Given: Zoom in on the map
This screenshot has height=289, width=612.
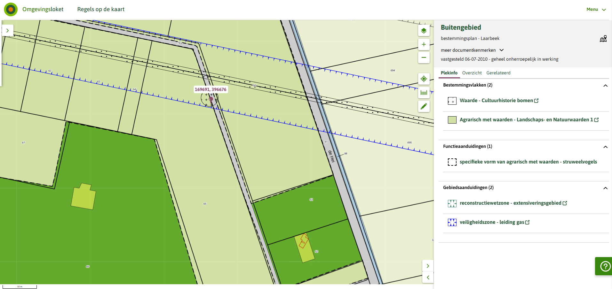Looking at the screenshot, I should (x=424, y=44).
